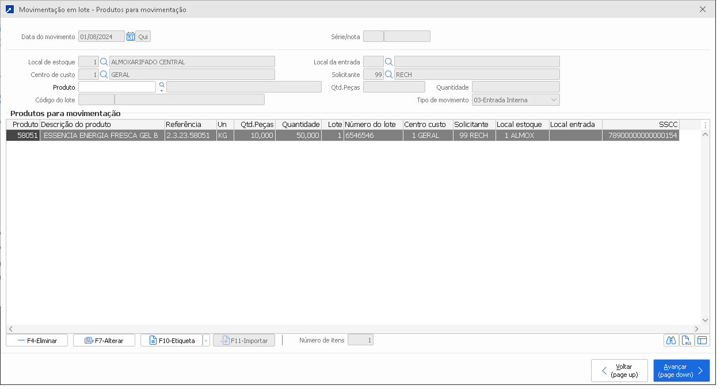Search Local de estoque with magnifier icon
The height and width of the screenshot is (389, 724).
(104, 62)
